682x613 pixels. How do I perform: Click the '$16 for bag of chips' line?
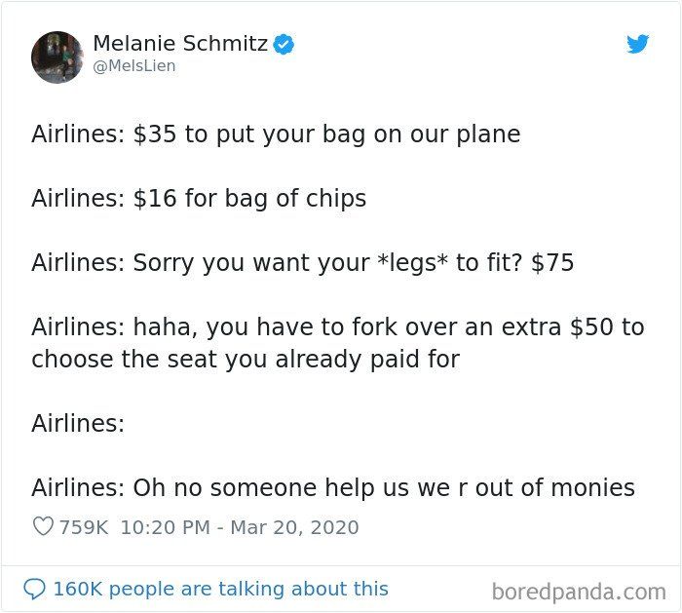[199, 199]
